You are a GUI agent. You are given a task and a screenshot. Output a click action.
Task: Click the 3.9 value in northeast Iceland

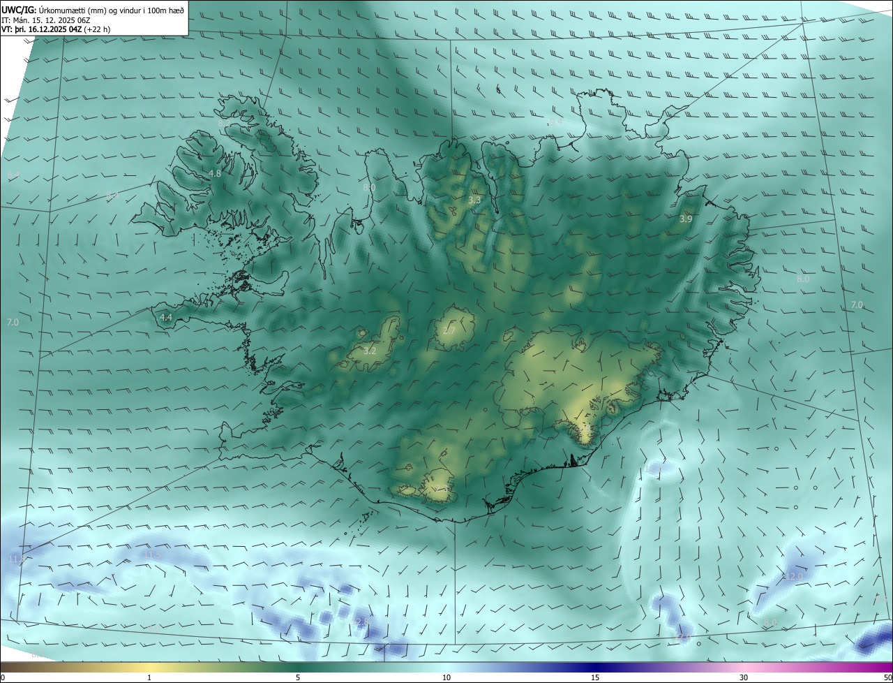(686, 219)
